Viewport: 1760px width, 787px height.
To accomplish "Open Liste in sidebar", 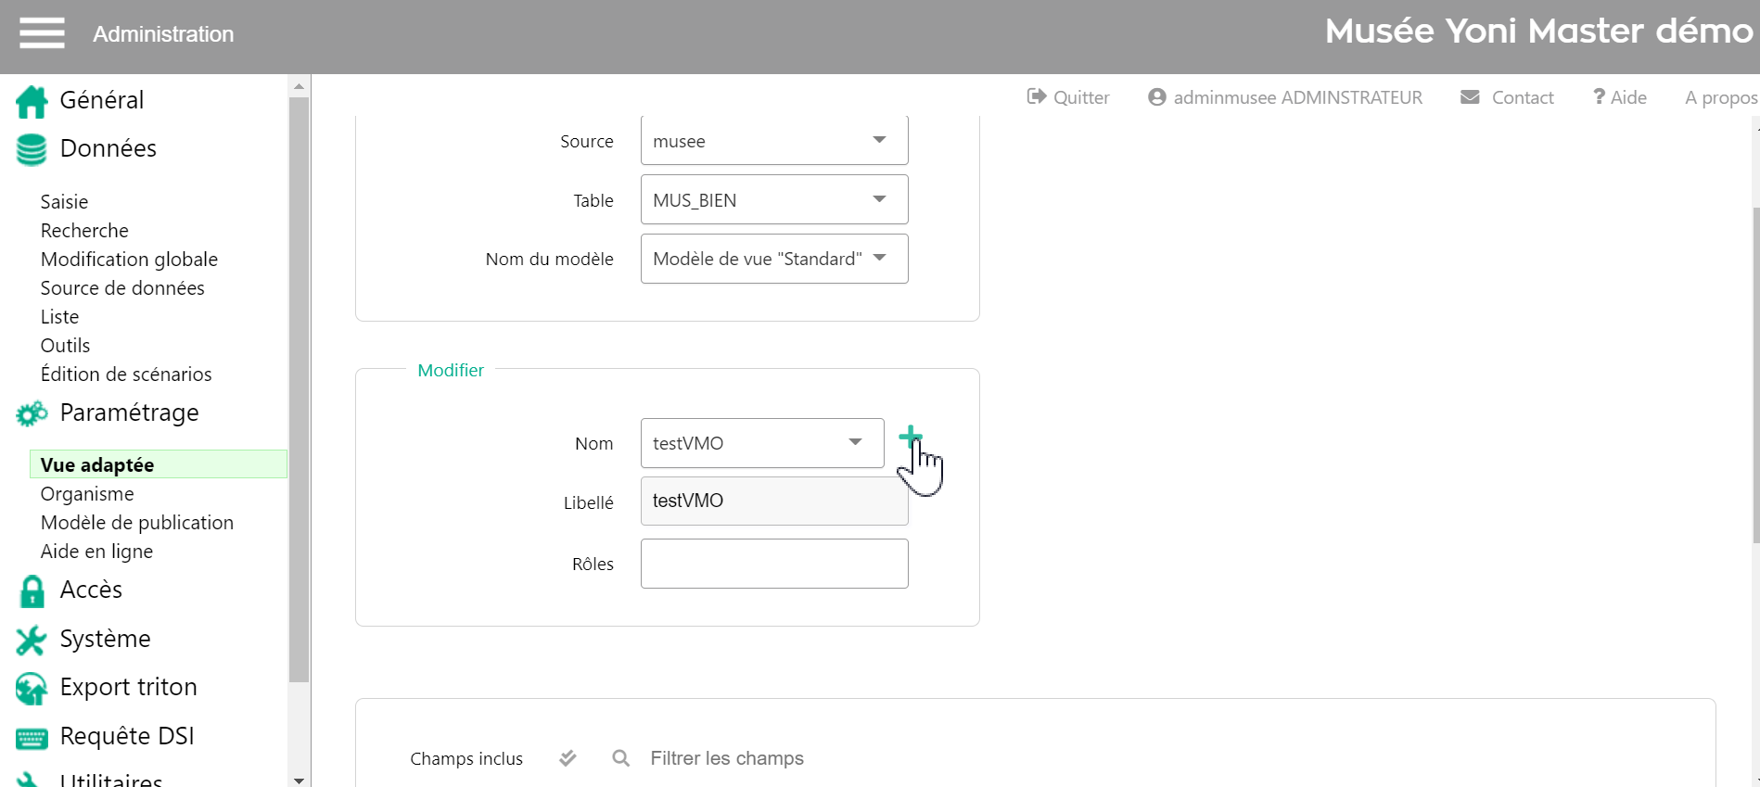I will pyautogui.click(x=59, y=316).
